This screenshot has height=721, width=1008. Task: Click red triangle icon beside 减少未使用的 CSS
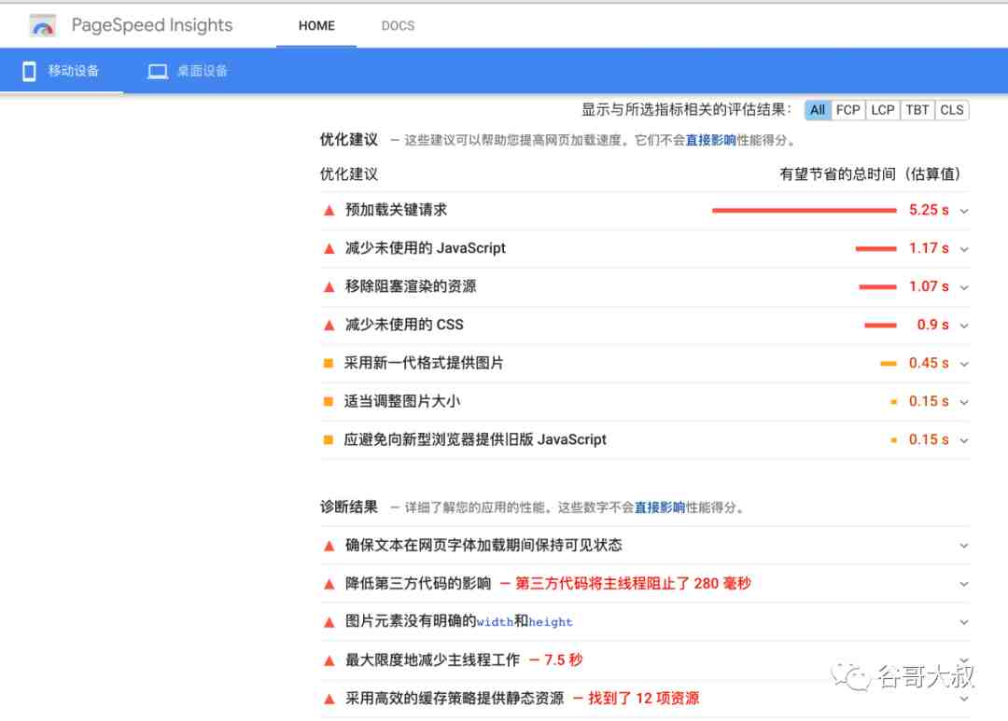(x=329, y=326)
